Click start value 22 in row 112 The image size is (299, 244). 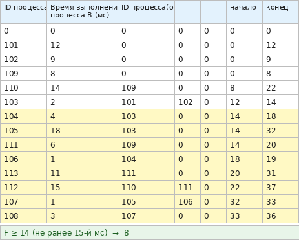[245, 188]
